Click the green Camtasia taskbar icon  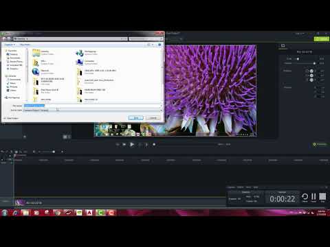(100, 213)
